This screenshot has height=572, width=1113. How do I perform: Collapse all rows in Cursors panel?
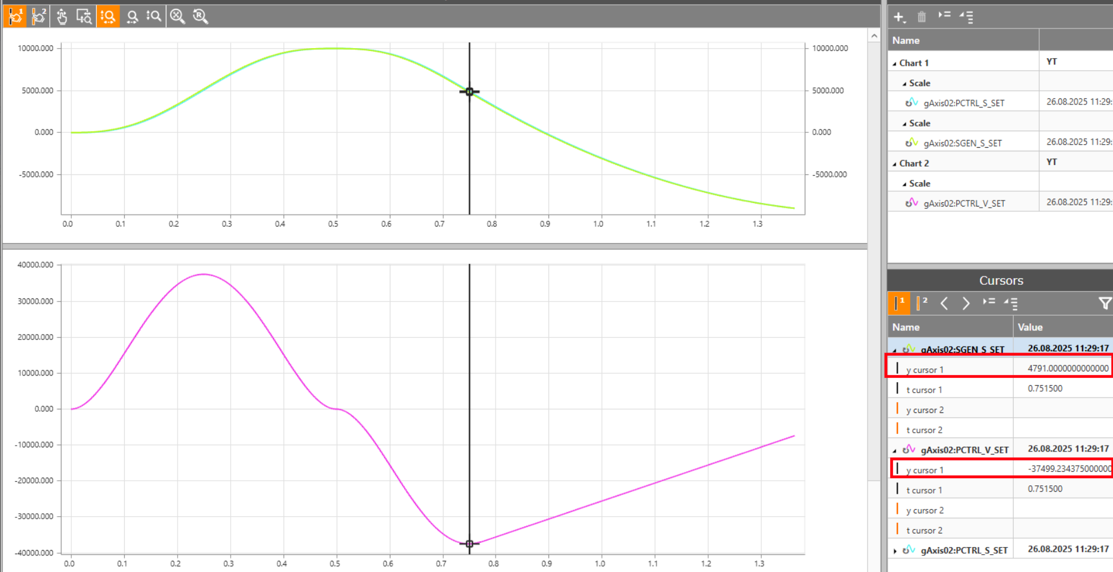1011,304
